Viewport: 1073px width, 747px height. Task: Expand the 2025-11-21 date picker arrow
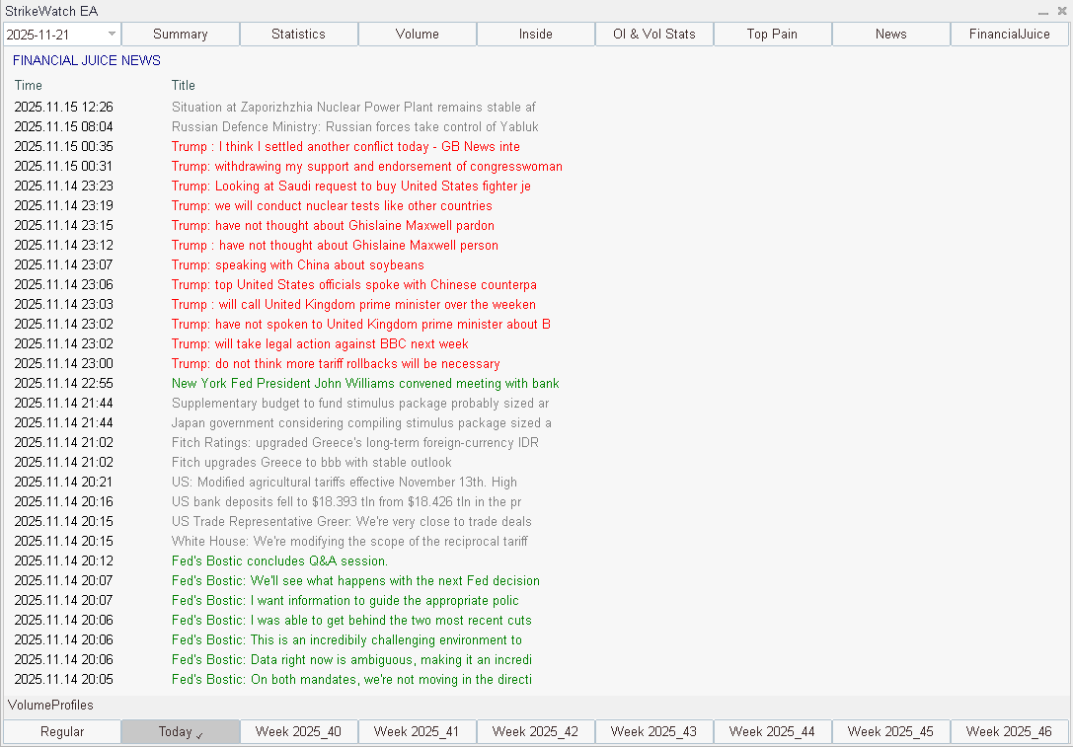point(111,34)
